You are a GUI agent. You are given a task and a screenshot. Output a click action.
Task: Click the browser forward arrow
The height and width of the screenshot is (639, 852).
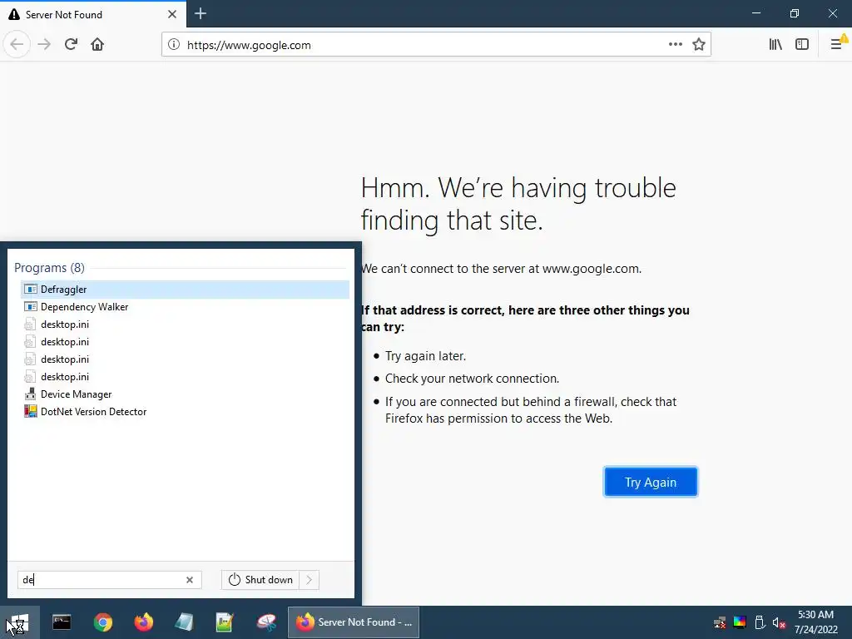coord(45,45)
